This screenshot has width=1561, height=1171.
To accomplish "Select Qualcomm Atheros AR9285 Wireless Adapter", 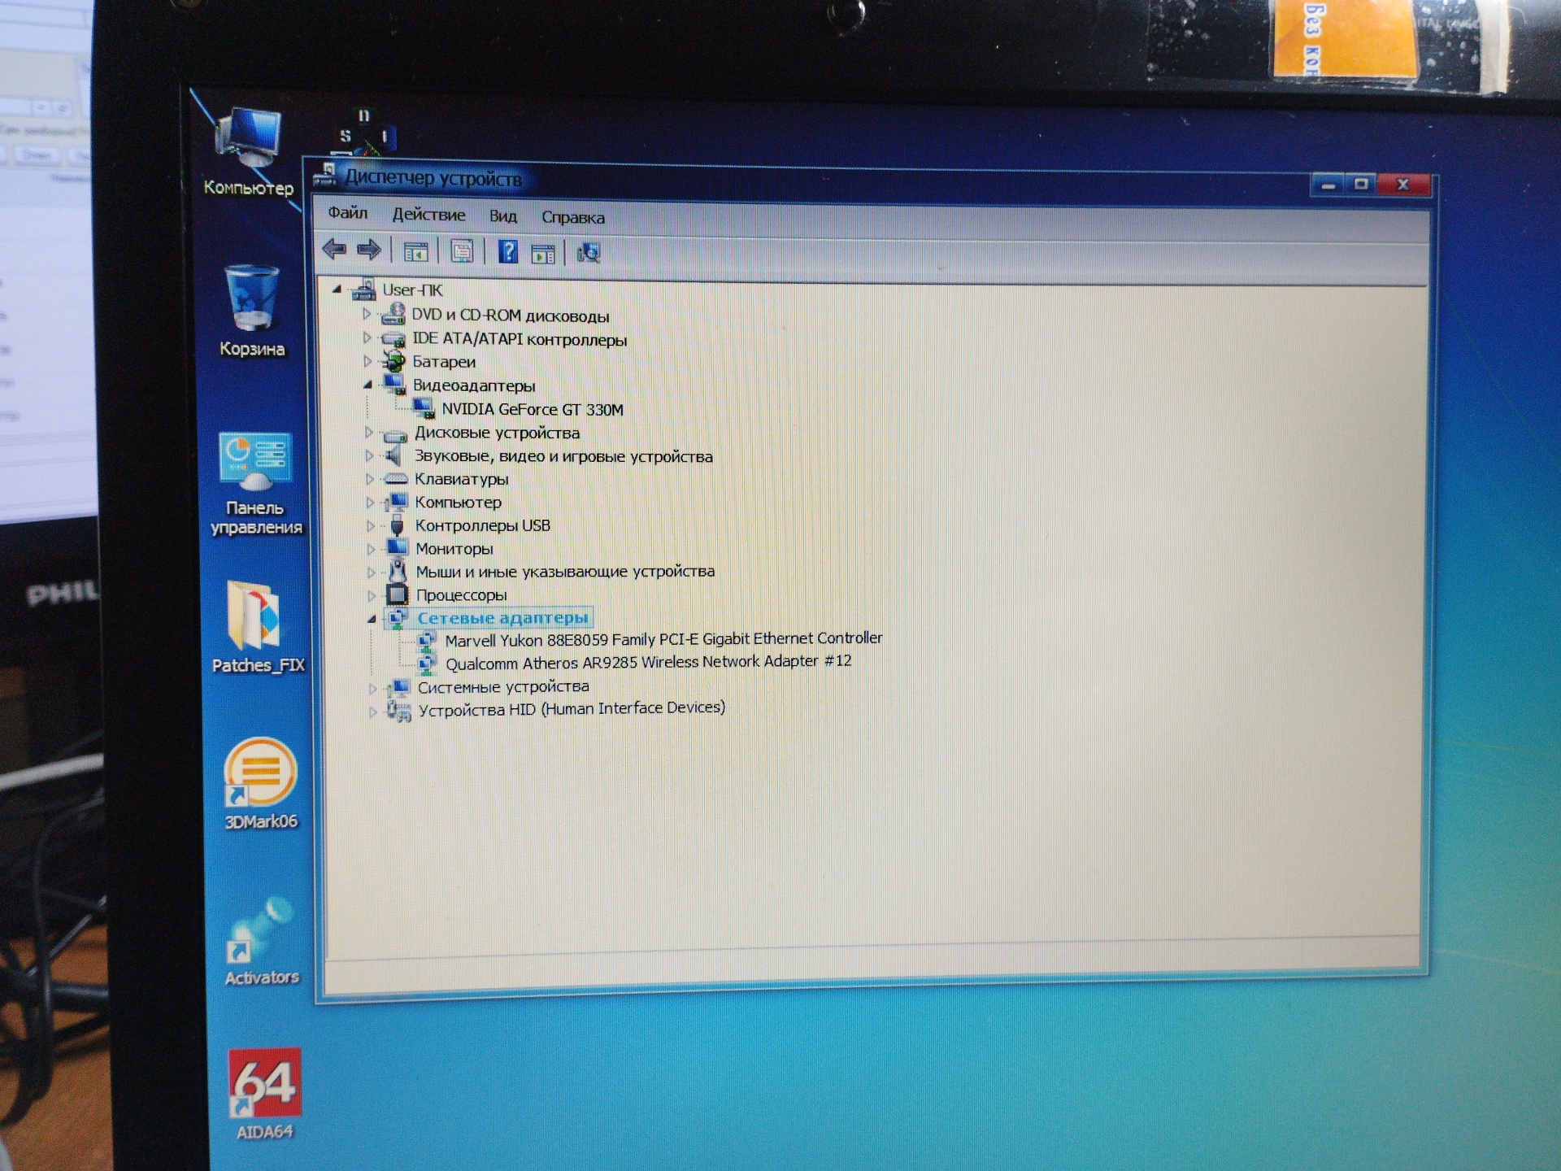I will [x=648, y=663].
